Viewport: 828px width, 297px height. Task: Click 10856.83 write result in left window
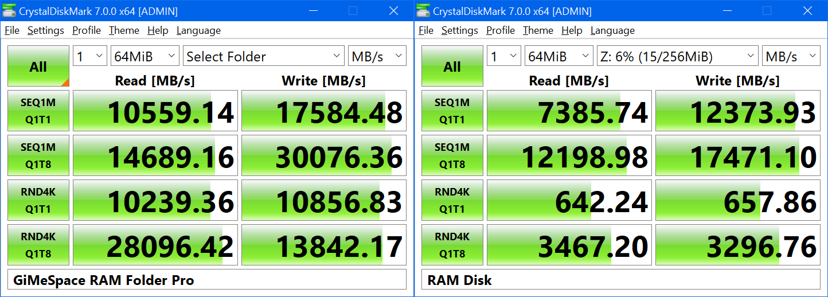[x=324, y=200]
